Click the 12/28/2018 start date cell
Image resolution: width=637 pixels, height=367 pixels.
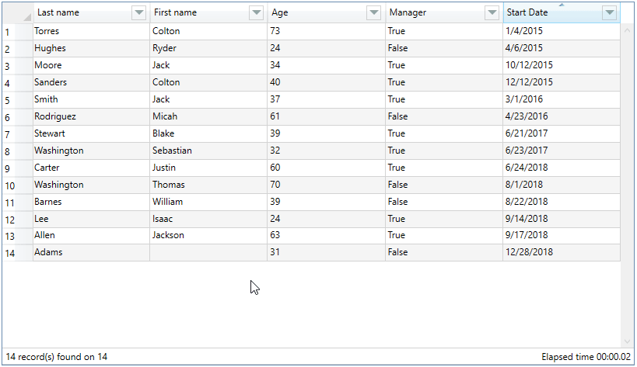click(562, 252)
